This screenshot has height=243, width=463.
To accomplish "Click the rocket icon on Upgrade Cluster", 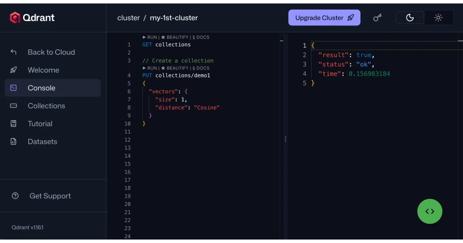I will (350, 18).
